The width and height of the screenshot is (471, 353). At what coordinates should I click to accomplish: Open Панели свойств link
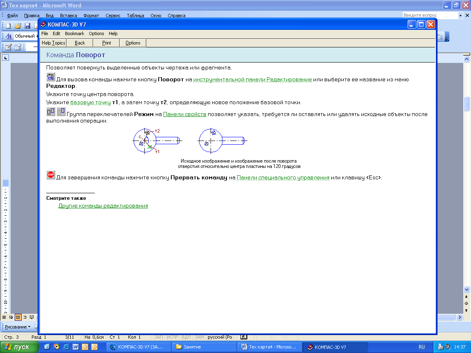tap(185, 114)
